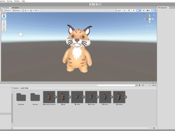Viewport: 175px width, 131px height.
Task: Open the Pivot handle position dropdown
Action: 7,11
